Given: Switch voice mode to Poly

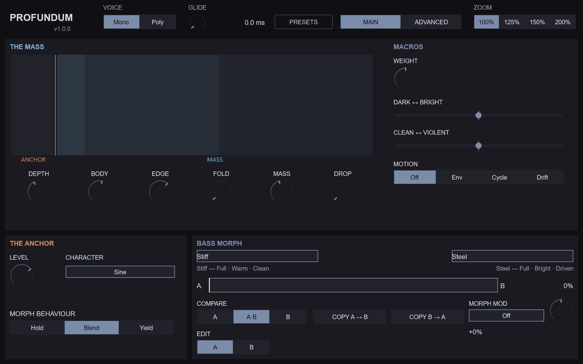Looking at the screenshot, I should (x=158, y=22).
